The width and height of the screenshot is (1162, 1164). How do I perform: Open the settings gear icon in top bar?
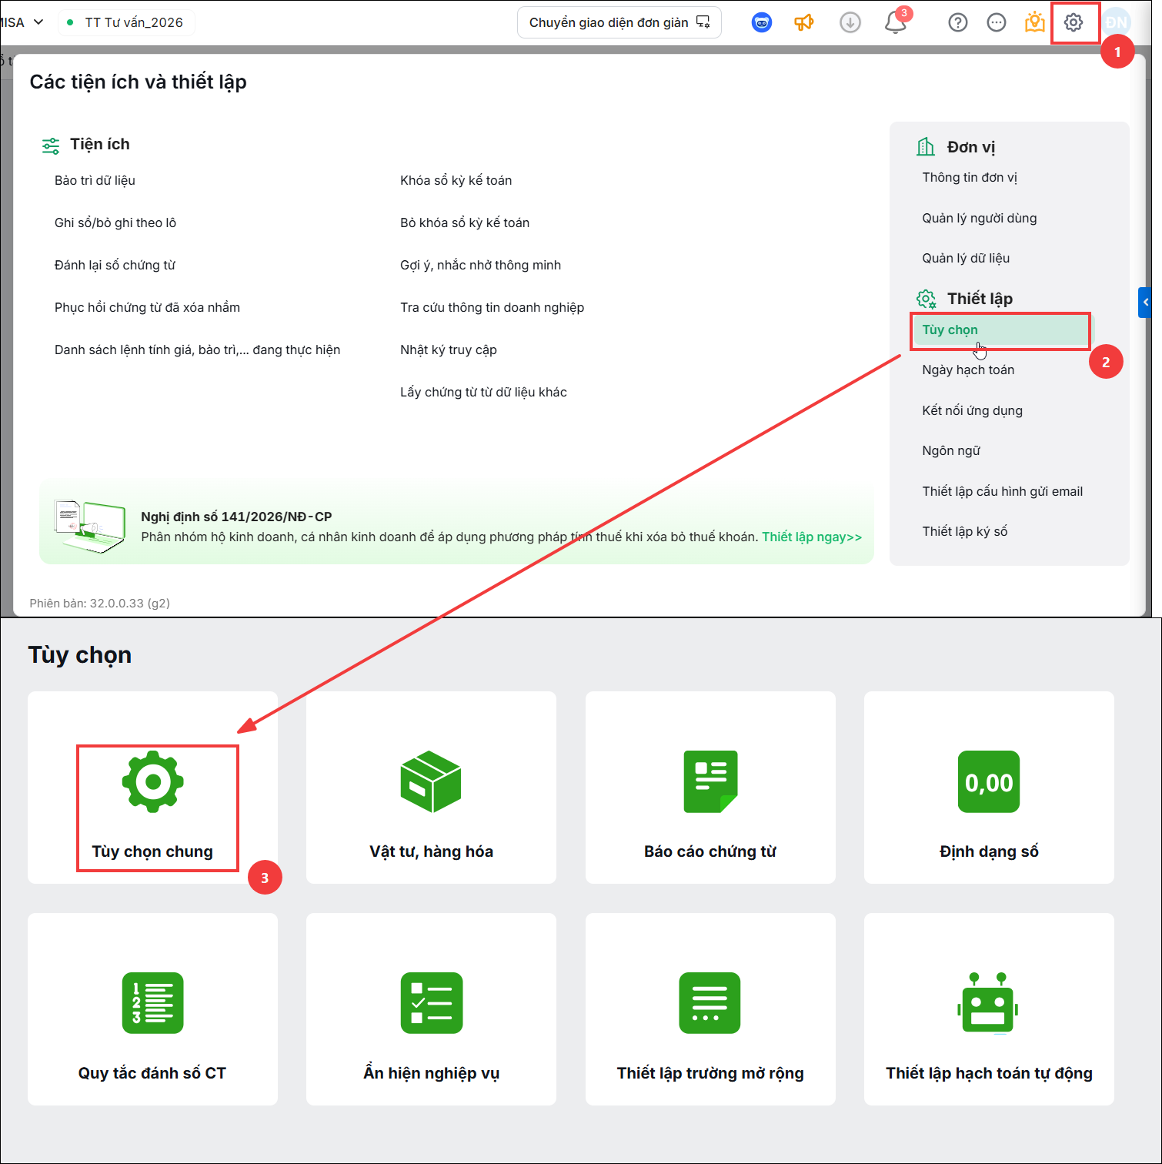[1073, 22]
